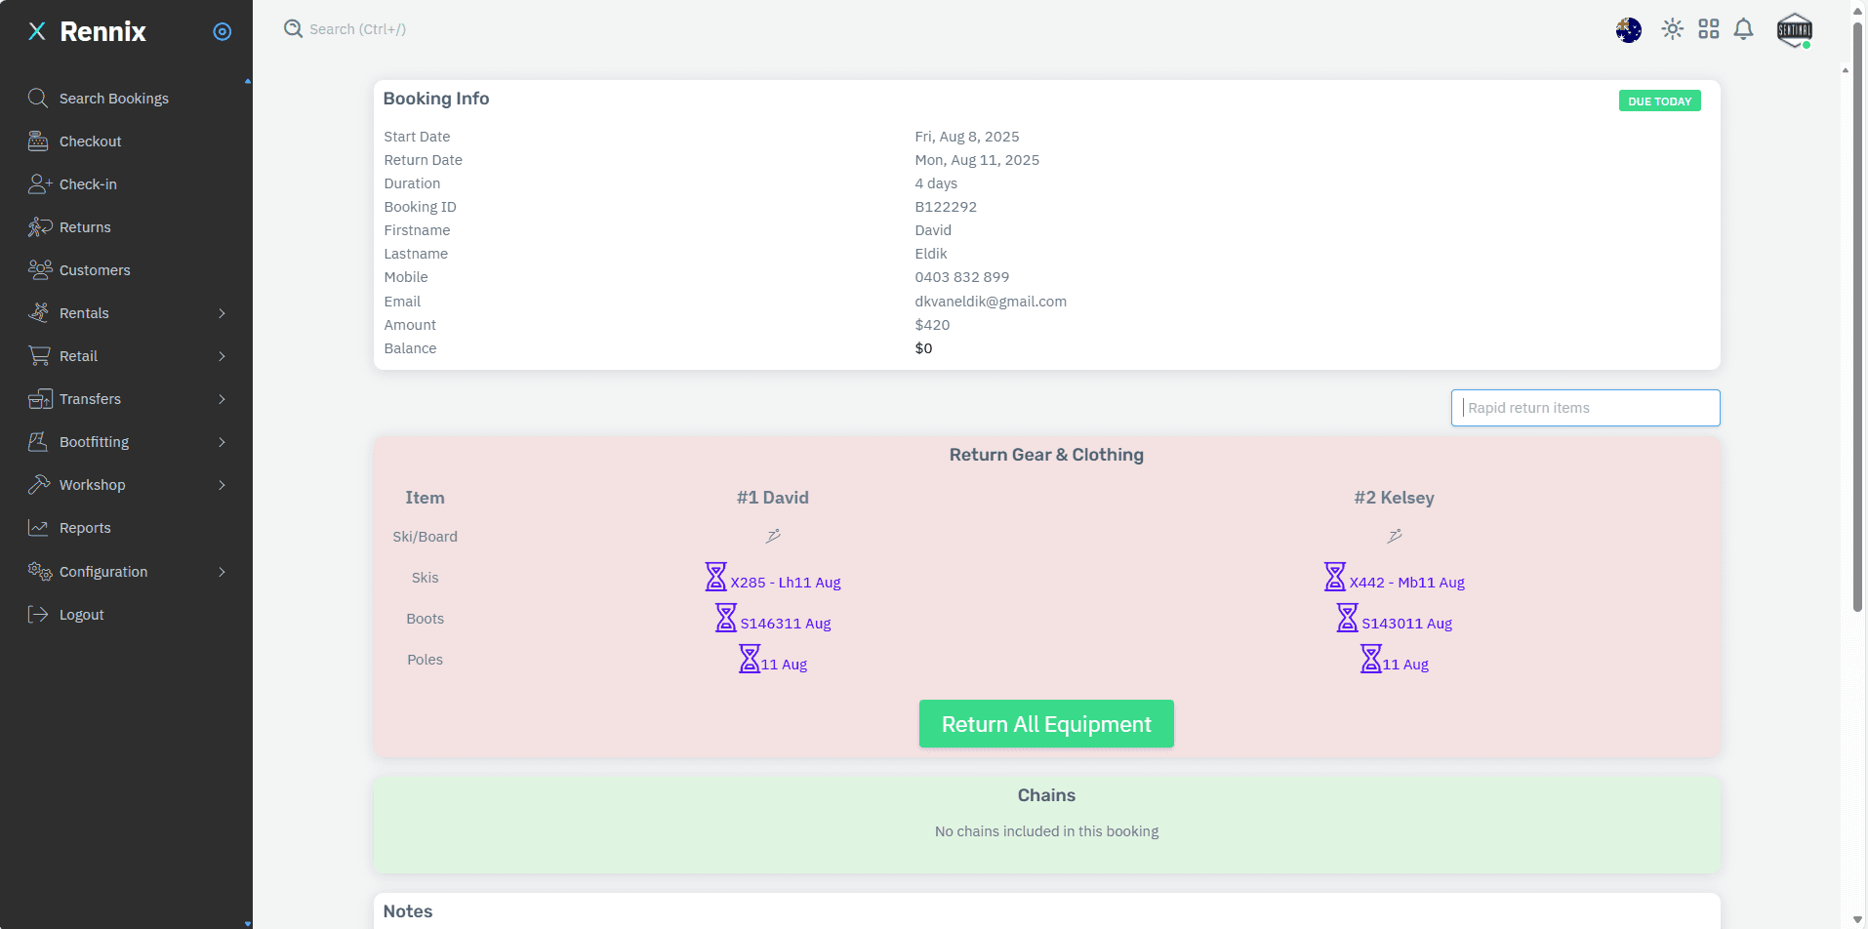Click David's Ski/Board ski icon
The width and height of the screenshot is (1868, 929).
(773, 536)
